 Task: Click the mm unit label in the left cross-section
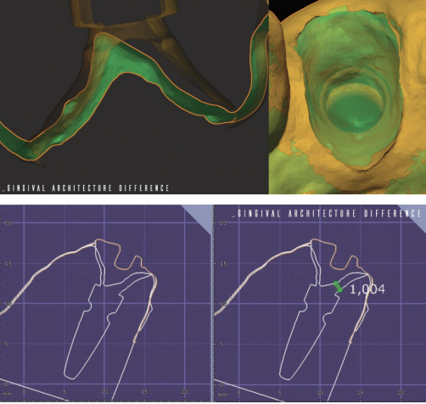[8, 394]
